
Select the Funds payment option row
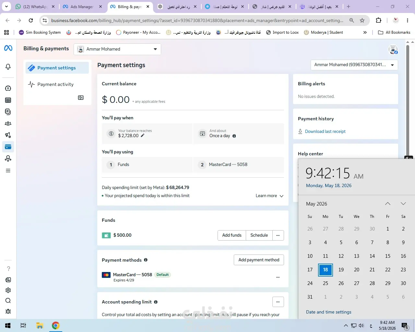coord(147,165)
